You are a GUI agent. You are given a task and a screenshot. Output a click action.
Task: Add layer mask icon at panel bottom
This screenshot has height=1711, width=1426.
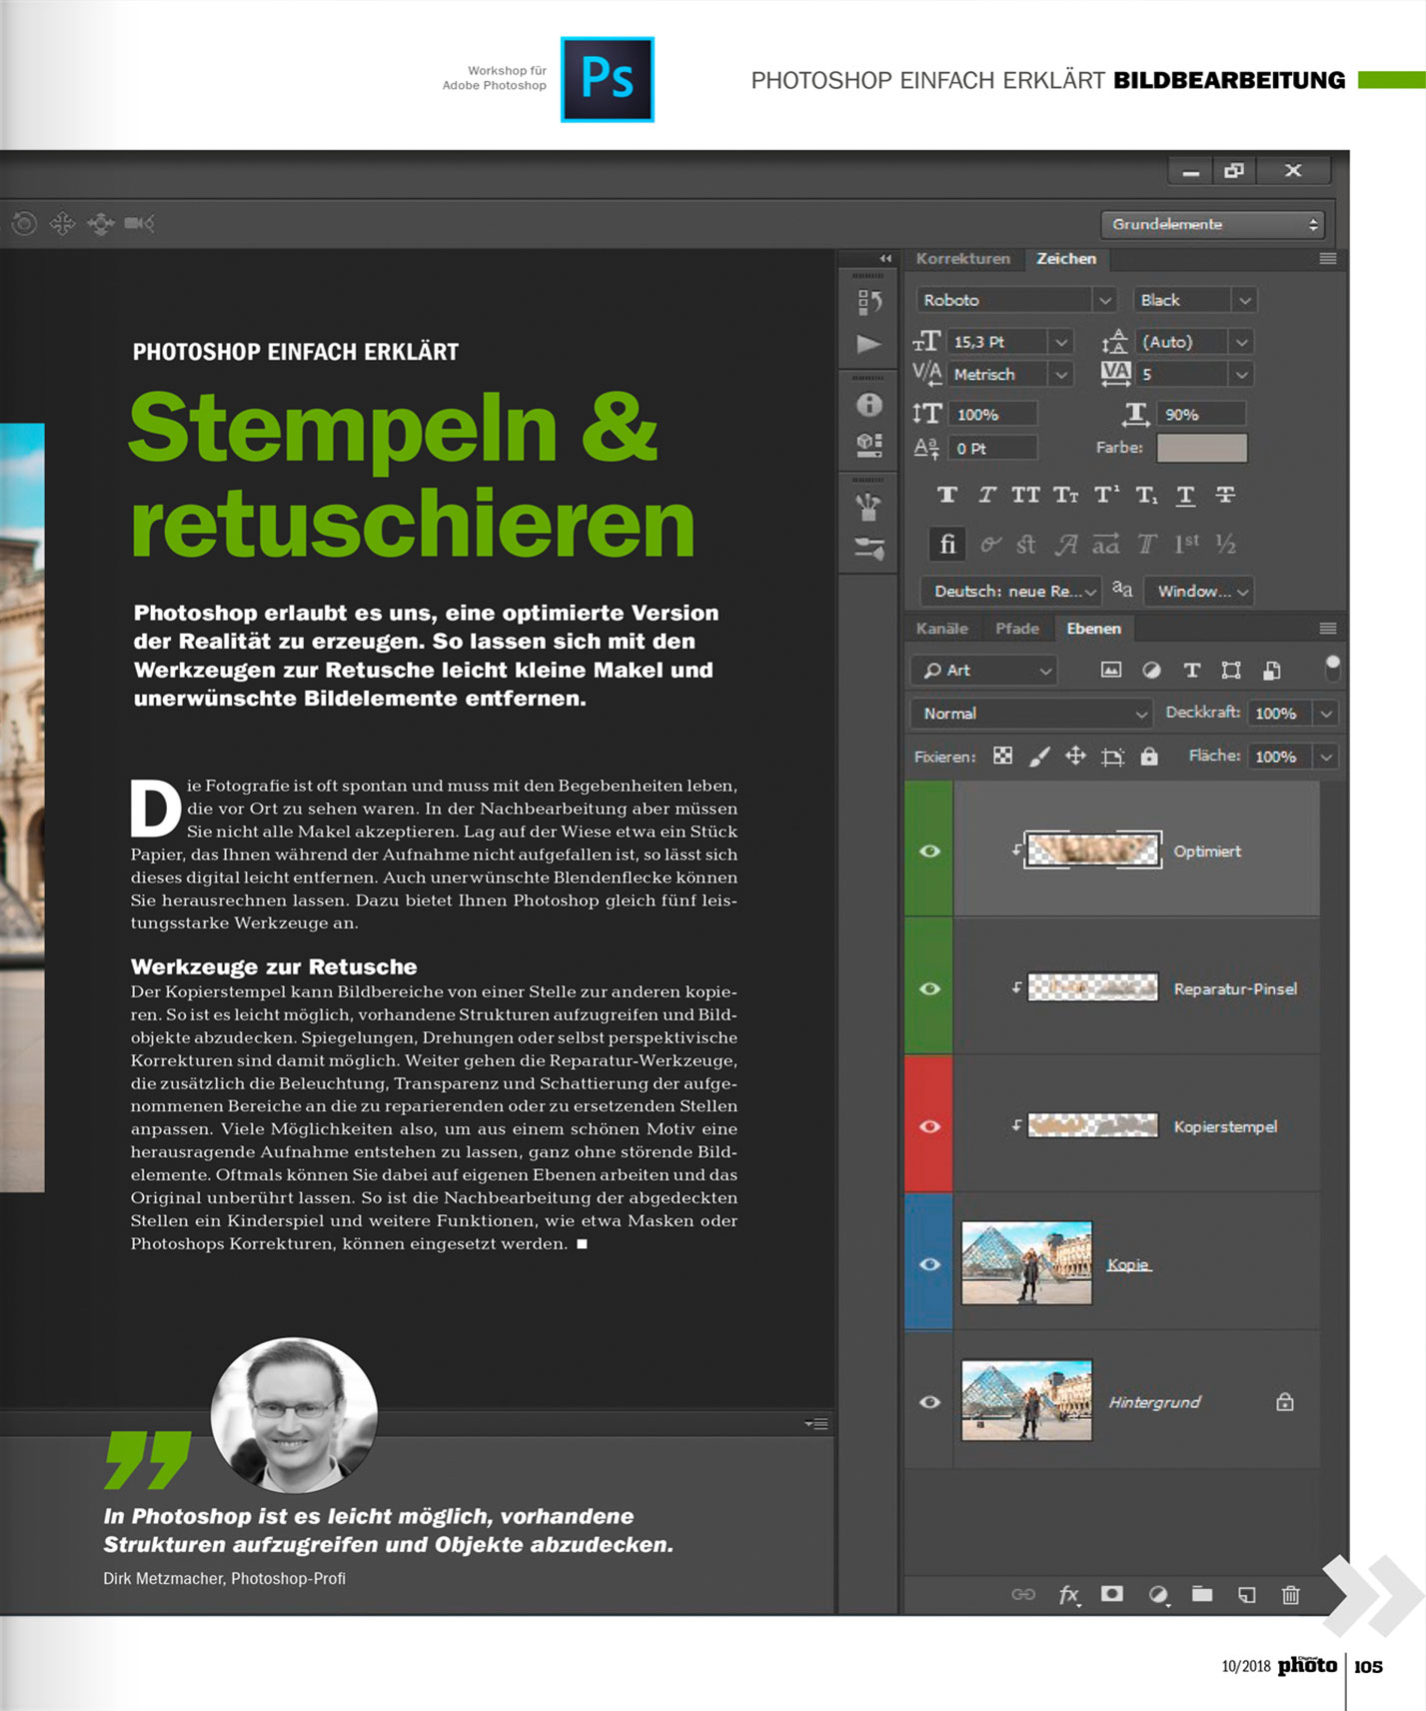tap(1112, 1593)
